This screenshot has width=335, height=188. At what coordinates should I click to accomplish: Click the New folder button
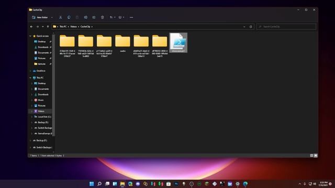pos(40,17)
